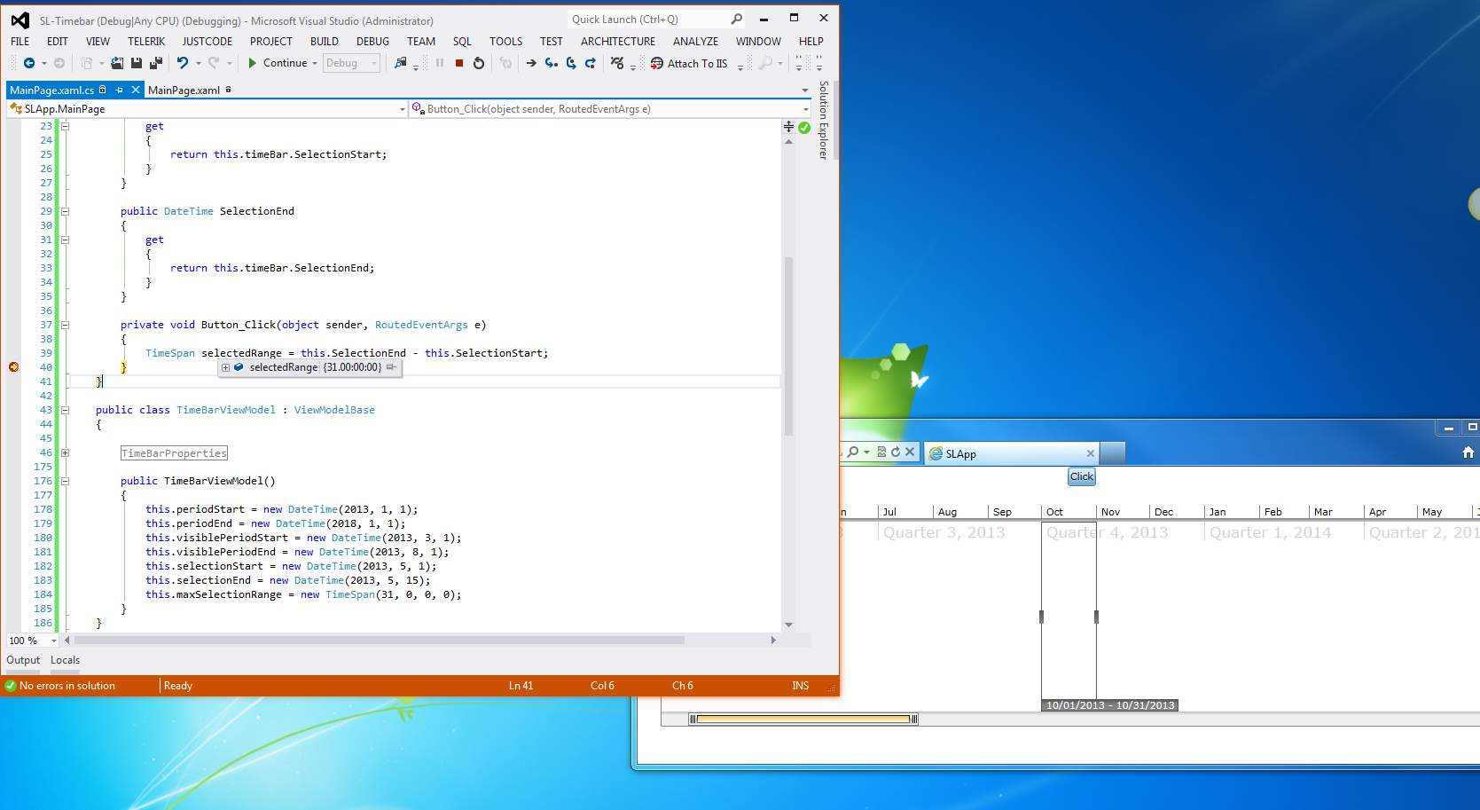Click the right selection handle on timebar
Screen dimensions: 1480x810
tap(1096, 617)
